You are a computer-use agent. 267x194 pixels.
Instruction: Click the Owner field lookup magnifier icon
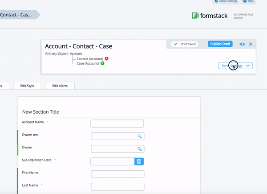tap(139, 149)
